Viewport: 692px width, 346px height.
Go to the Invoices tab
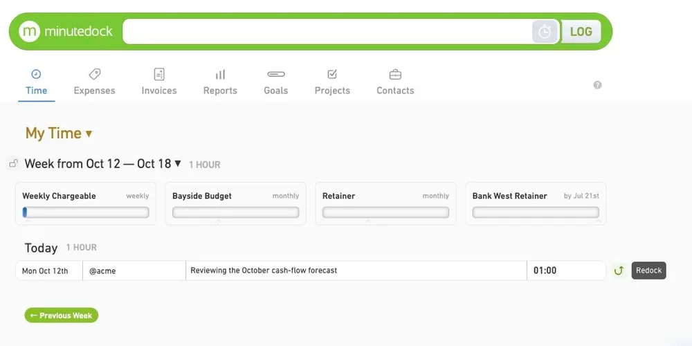tap(159, 82)
